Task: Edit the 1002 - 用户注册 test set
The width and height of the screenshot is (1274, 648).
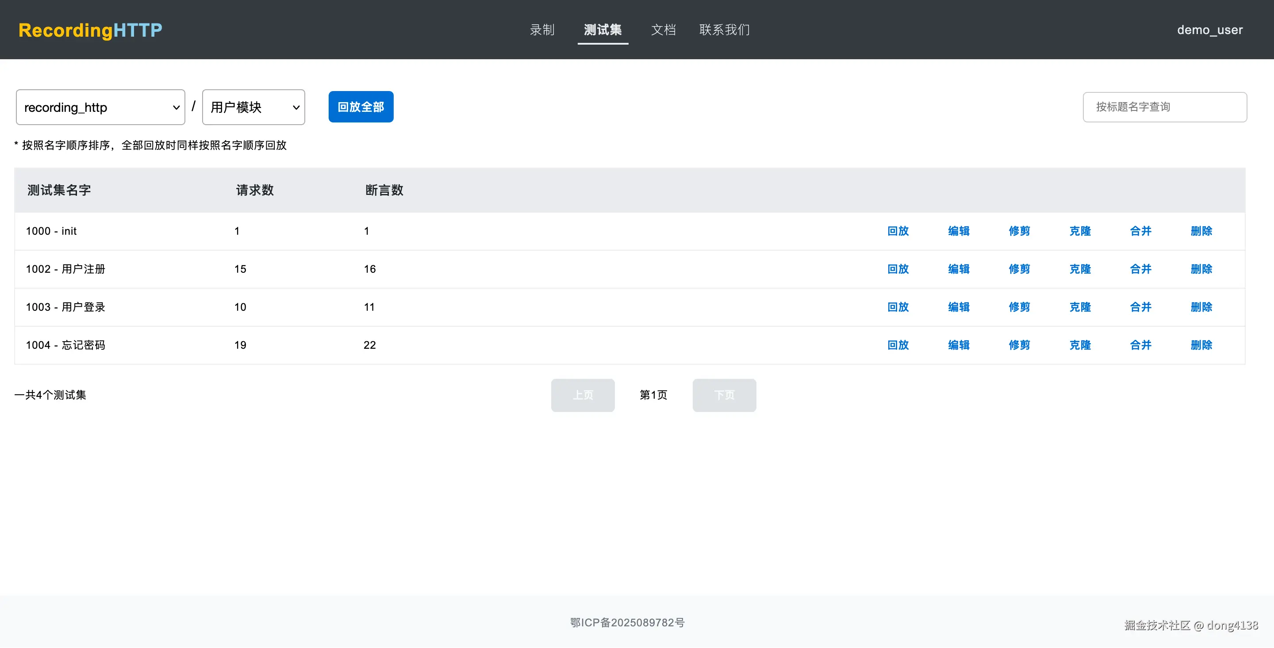Action: tap(959, 269)
